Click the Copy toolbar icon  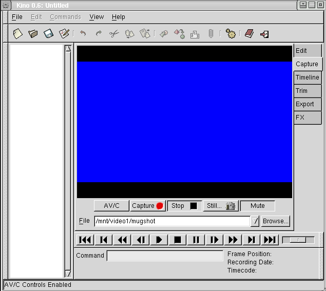pyautogui.click(x=129, y=34)
